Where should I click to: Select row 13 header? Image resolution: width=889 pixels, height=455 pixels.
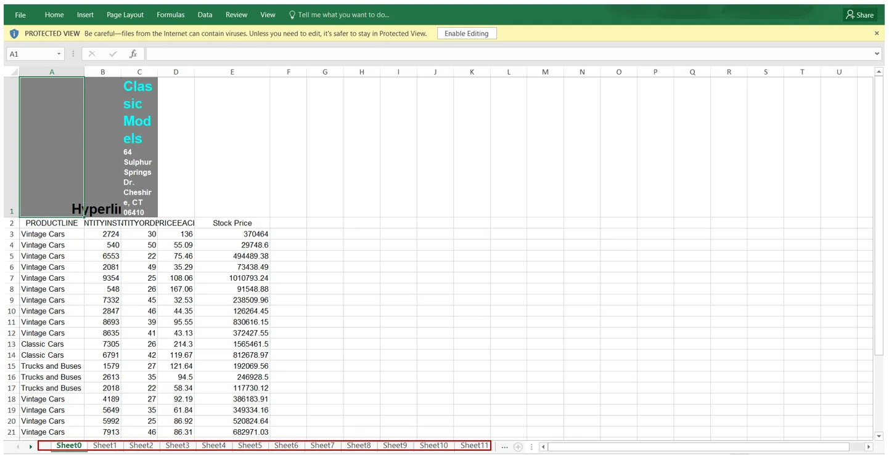pyautogui.click(x=12, y=344)
